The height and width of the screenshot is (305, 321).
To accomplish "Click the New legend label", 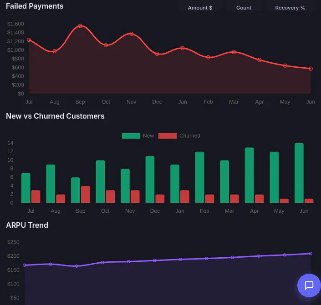I will [148, 136].
